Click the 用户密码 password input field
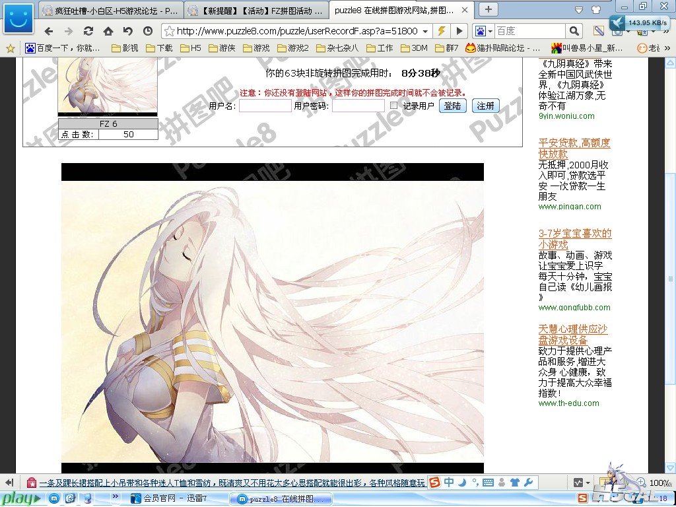Viewport: 676px width, 507px height. click(358, 106)
